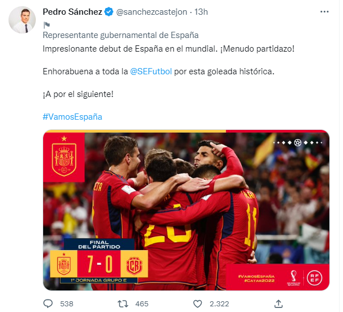The width and height of the screenshot is (343, 312).
Task: Click the 2.322 likes count
Action: pyautogui.click(x=219, y=304)
